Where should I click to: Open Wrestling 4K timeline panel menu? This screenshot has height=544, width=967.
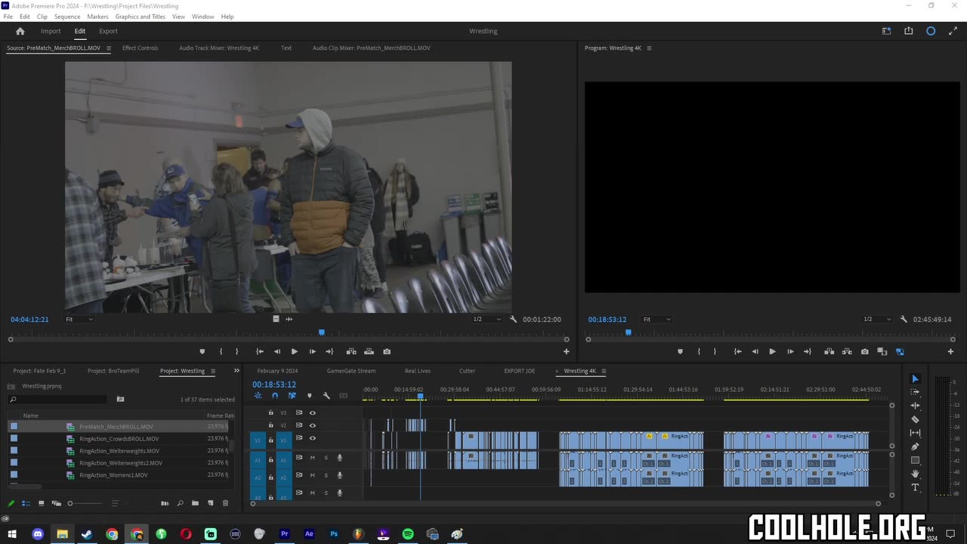click(x=604, y=371)
